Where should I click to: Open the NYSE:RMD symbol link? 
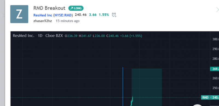click(x=63, y=15)
